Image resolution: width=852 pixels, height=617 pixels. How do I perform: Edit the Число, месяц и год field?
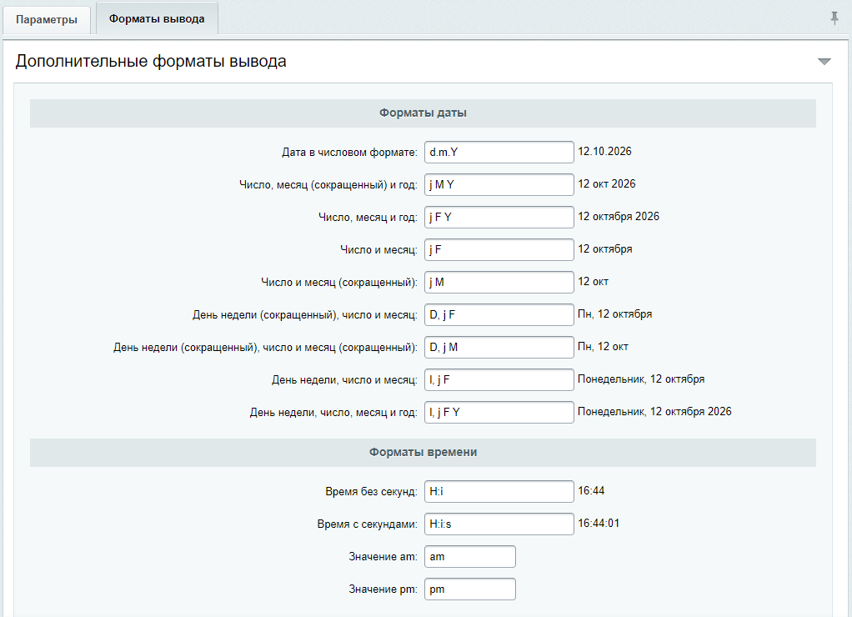tap(499, 218)
